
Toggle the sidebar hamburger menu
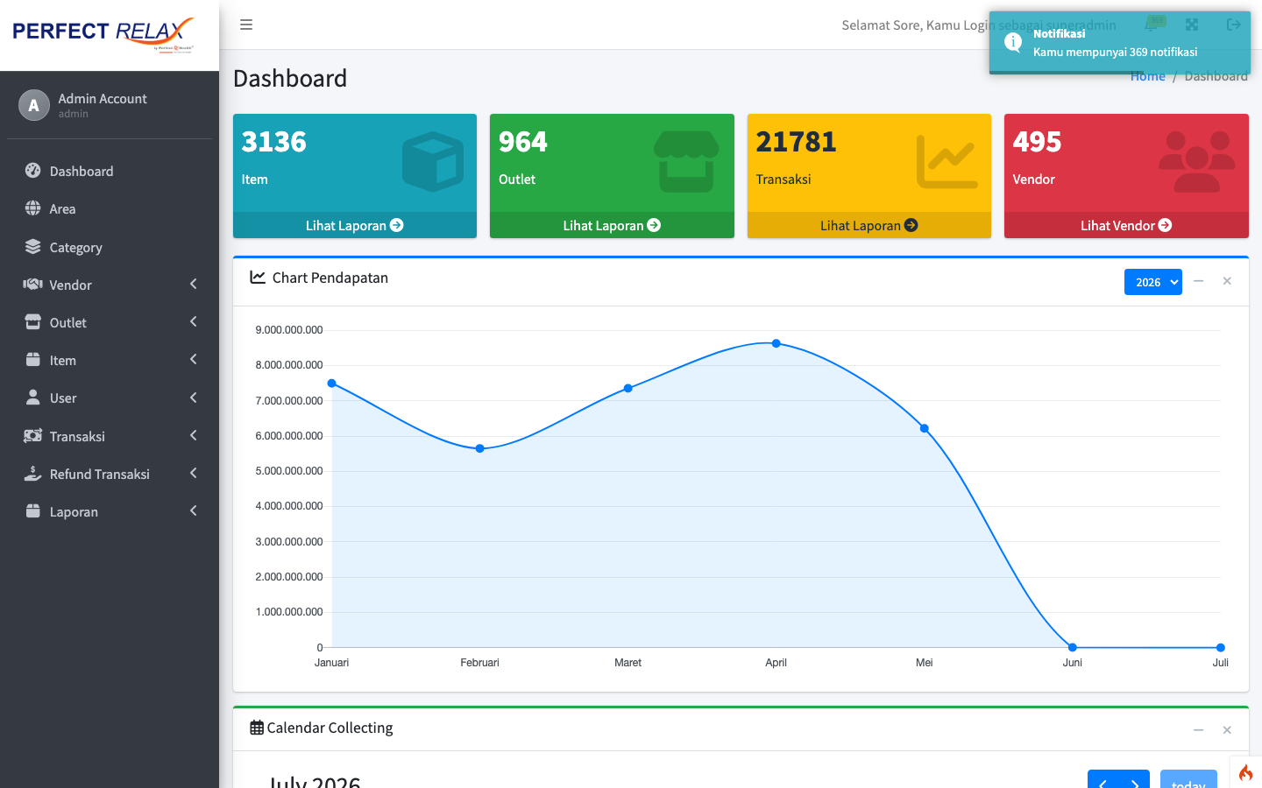[x=246, y=25]
